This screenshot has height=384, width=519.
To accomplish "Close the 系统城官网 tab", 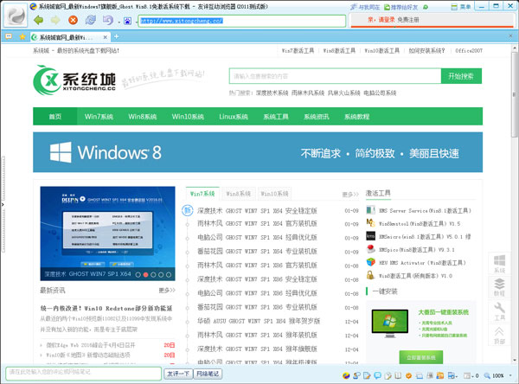I will tap(105, 37).
